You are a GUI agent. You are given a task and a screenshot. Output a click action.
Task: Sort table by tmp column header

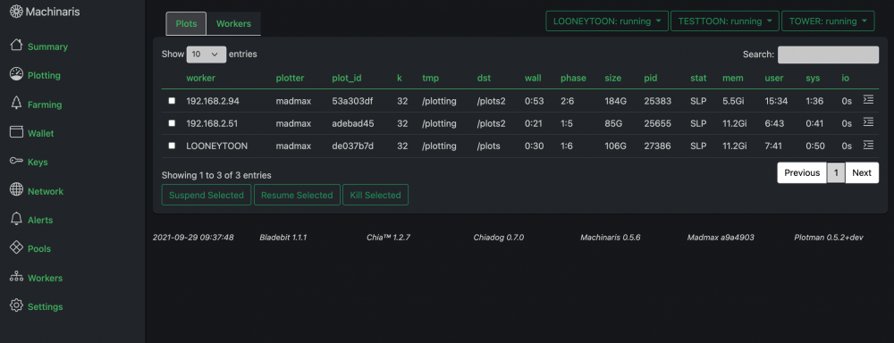(x=431, y=78)
